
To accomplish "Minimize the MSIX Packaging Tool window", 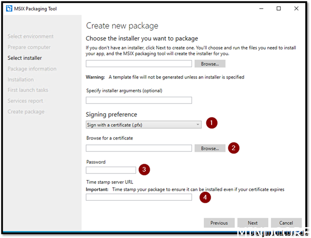I will (x=261, y=8).
